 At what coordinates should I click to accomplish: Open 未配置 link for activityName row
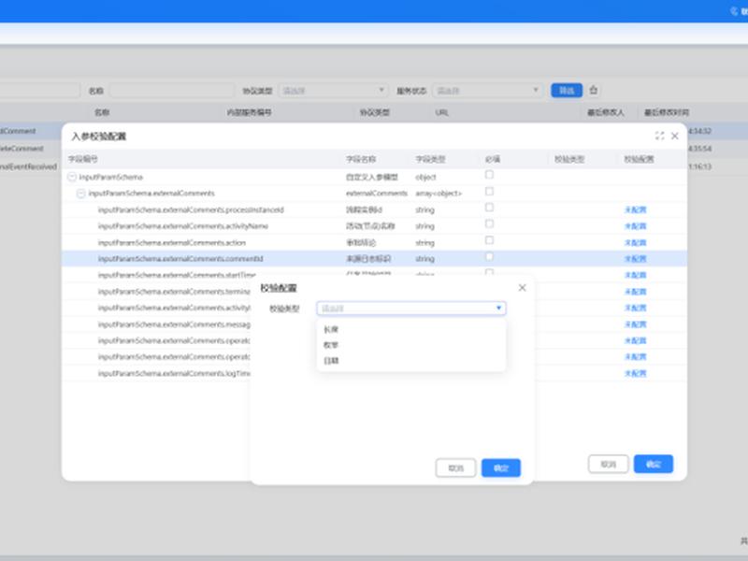(x=636, y=226)
